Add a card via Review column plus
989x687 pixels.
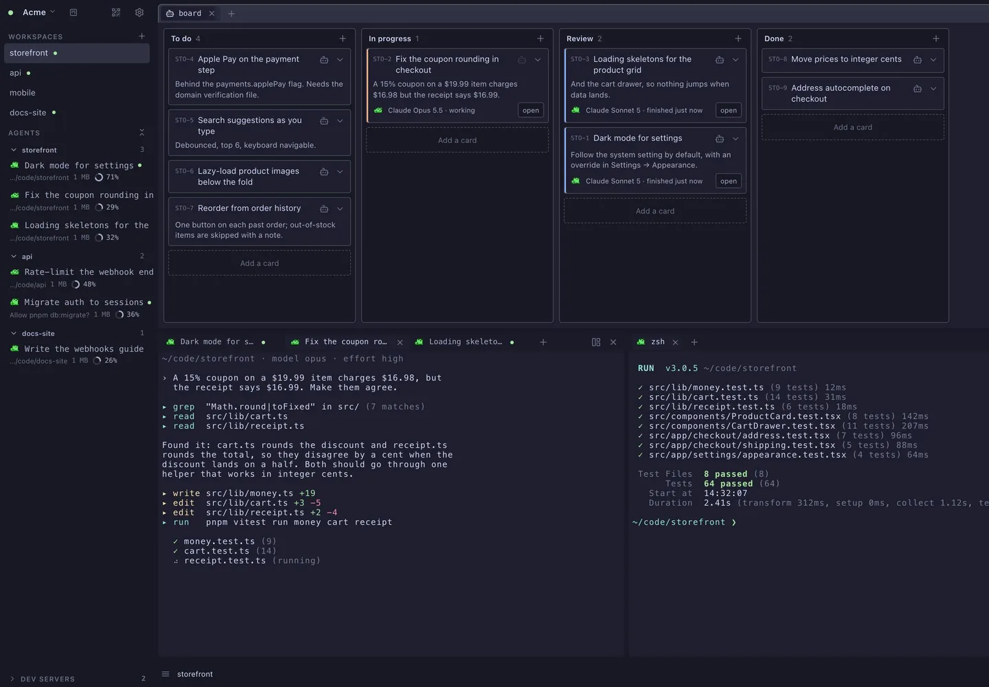click(738, 38)
